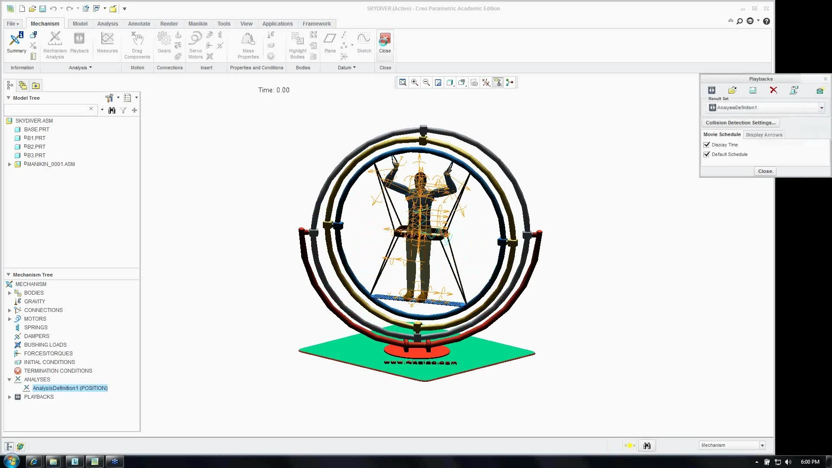Screen dimensions: 832x468
Task: Click the Close button in Playbacks dialog
Action: pos(765,171)
